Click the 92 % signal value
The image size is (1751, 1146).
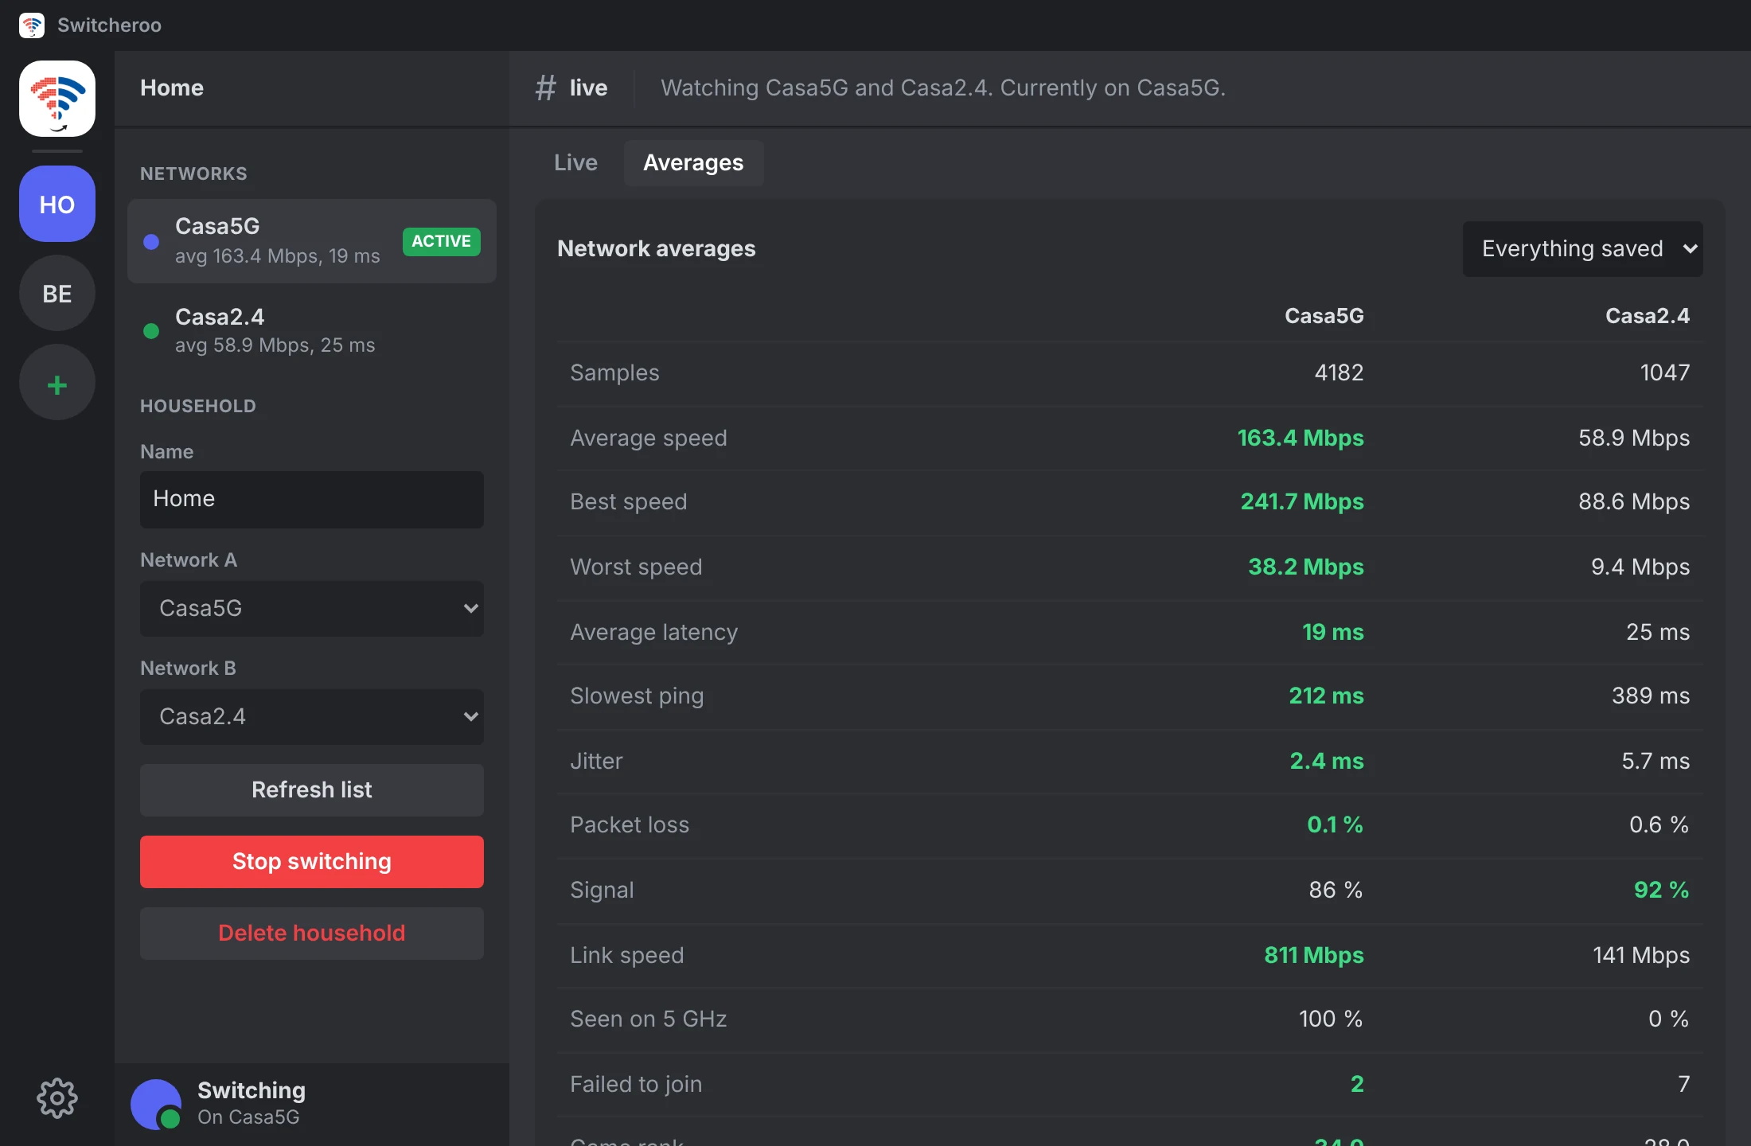tap(1662, 890)
